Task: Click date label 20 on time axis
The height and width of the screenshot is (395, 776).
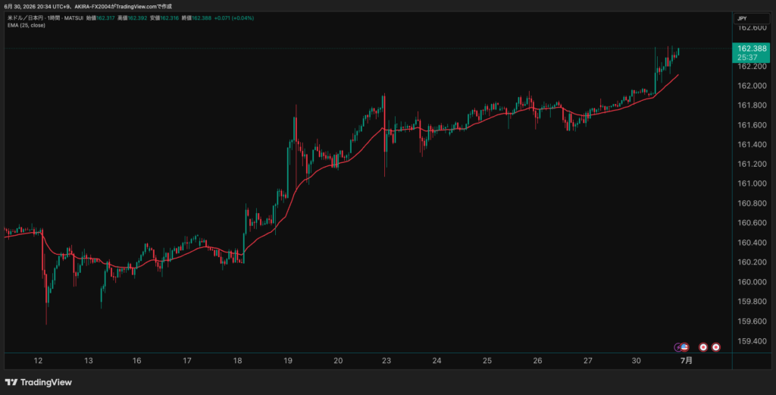Action: click(x=338, y=361)
